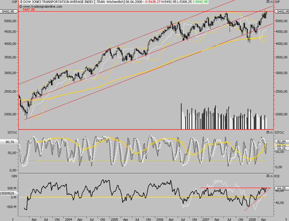Click the www.tradesignalonline.com copyright text
289x221 pixels.
coord(41,6)
